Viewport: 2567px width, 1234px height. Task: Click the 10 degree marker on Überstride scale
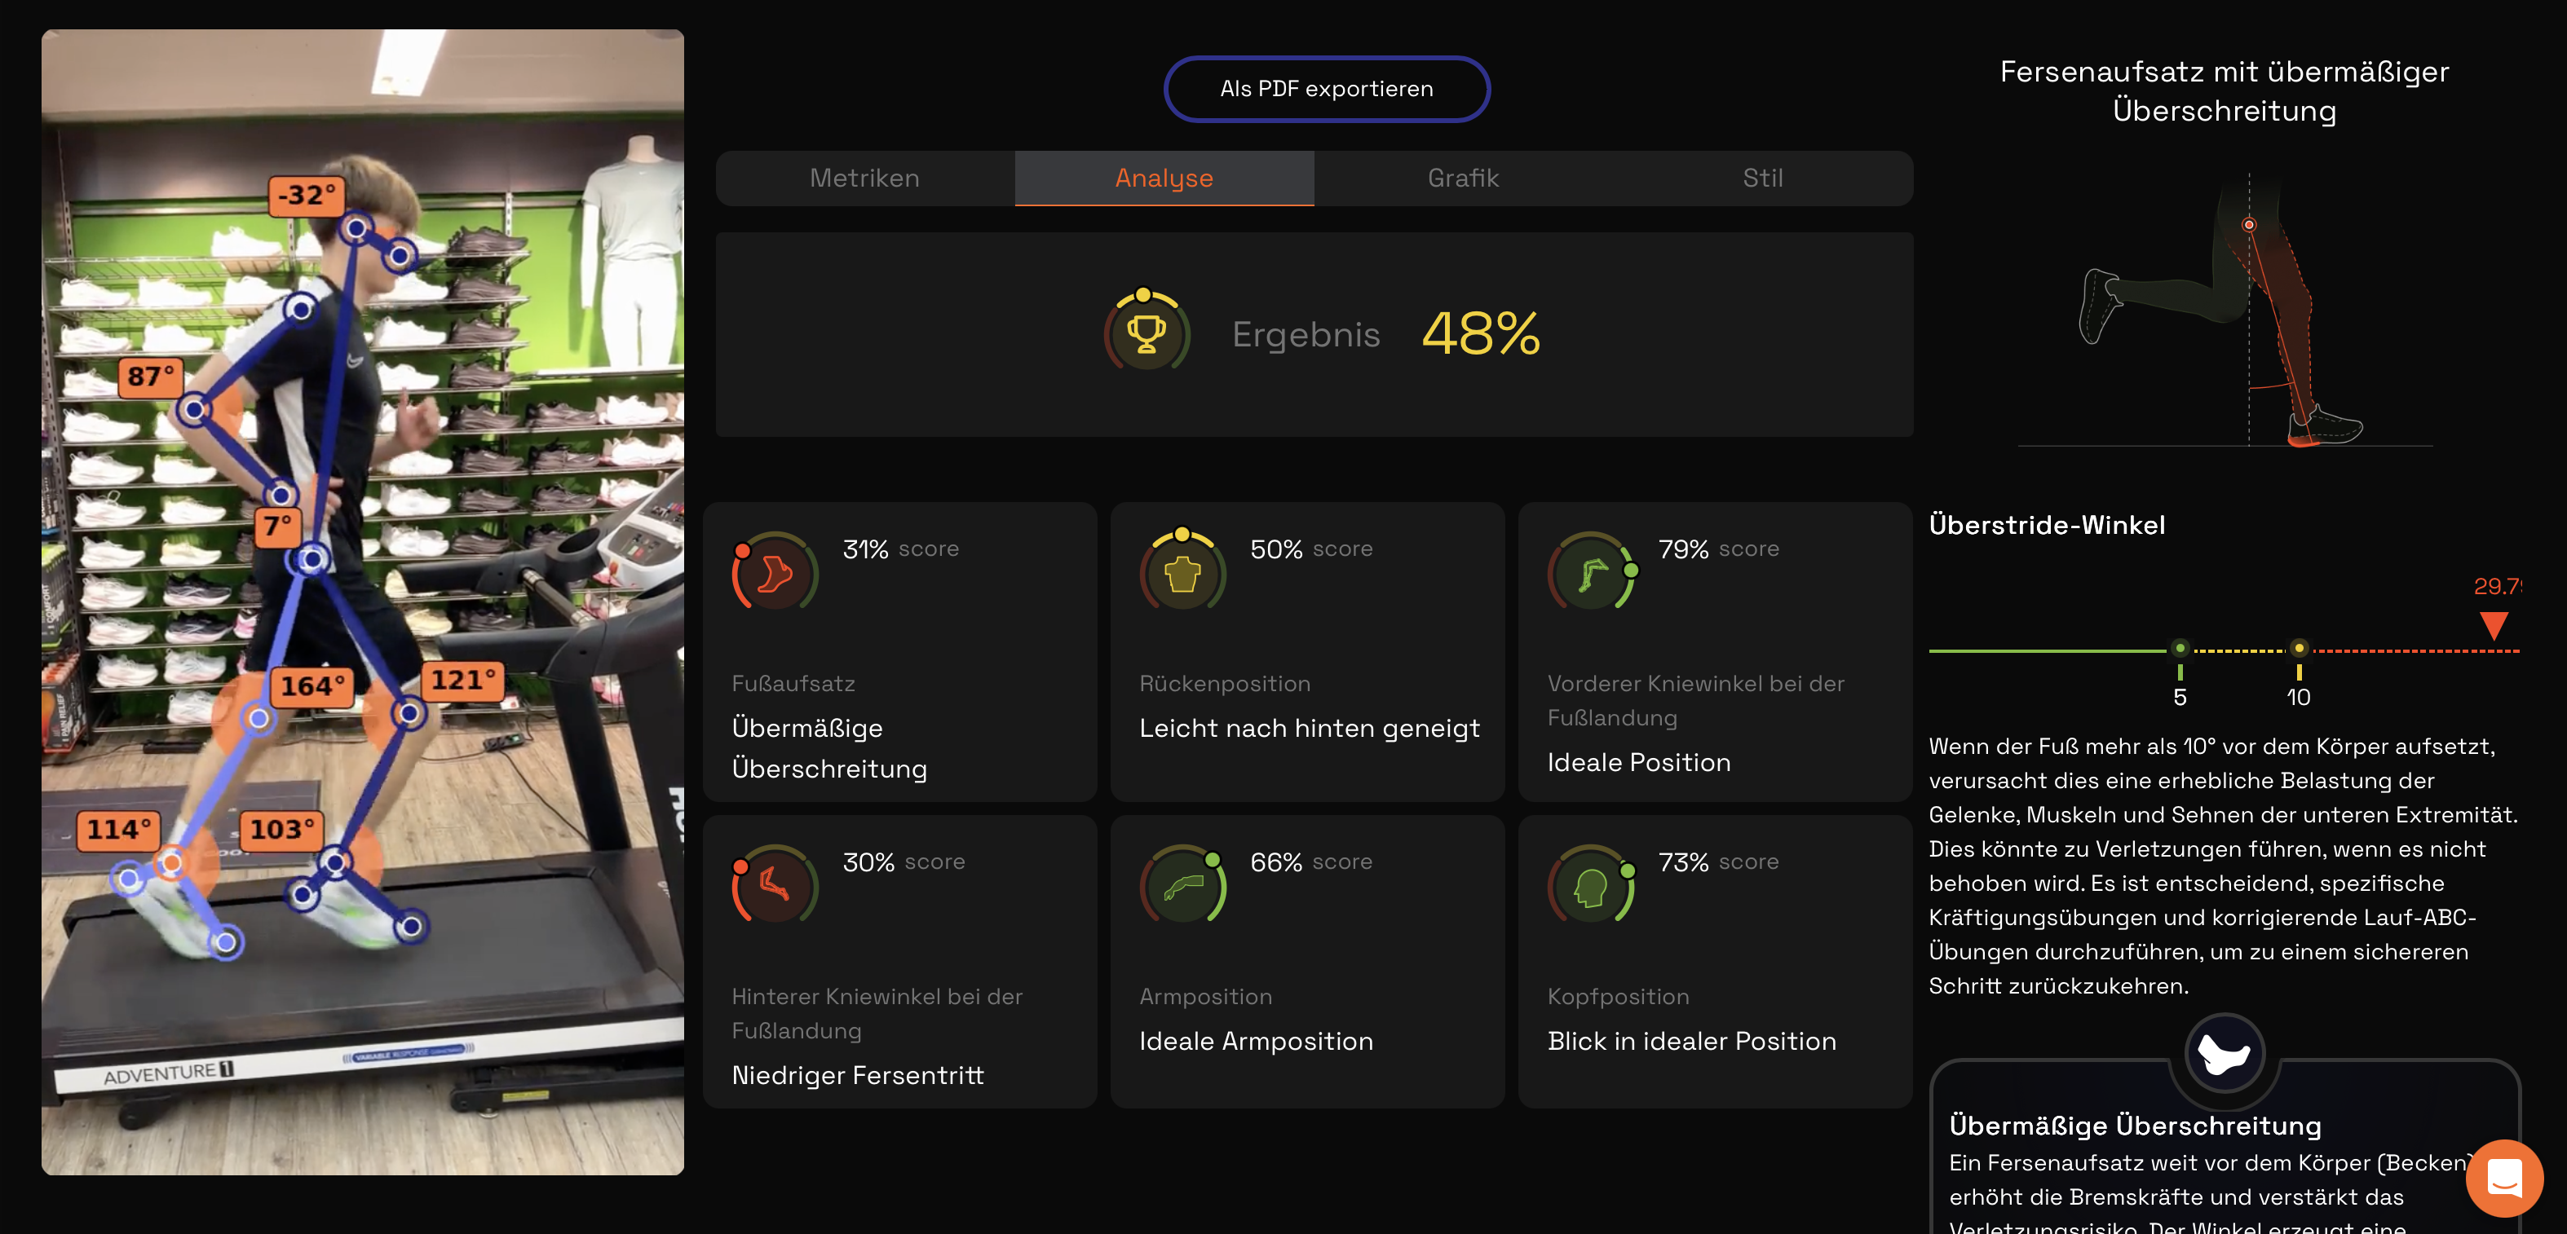[2298, 650]
